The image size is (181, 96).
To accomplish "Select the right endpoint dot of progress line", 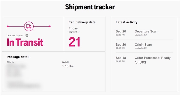I will tap(50, 26).
